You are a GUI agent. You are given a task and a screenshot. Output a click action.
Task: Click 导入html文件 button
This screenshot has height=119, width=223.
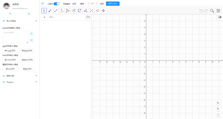(x=10, y=60)
